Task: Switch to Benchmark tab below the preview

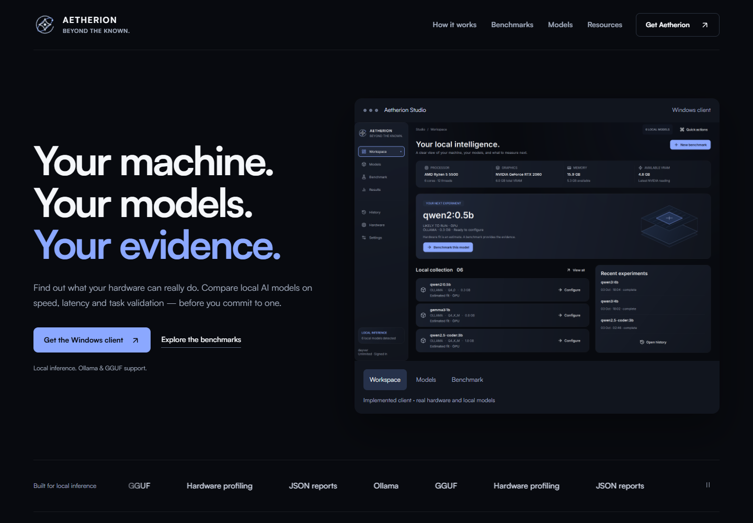Action: coord(467,380)
